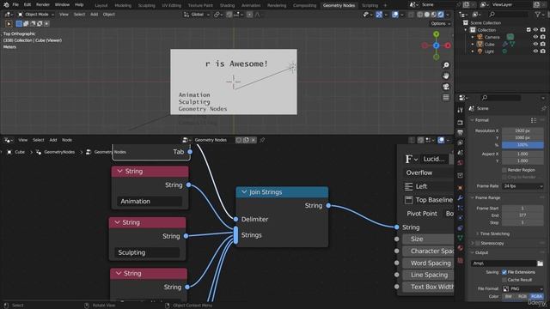Viewport: 550px width, 309px height.
Task: Select BW color mode button
Action: [x=509, y=297]
